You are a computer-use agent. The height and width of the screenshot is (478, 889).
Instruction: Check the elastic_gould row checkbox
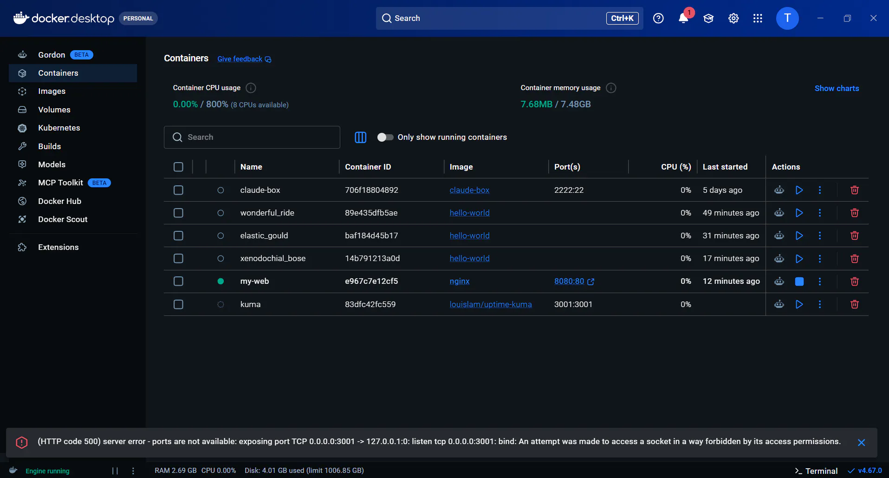(x=178, y=236)
